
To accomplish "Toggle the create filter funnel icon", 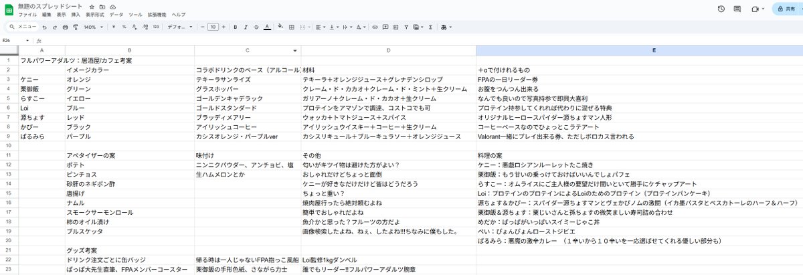I will point(406,27).
